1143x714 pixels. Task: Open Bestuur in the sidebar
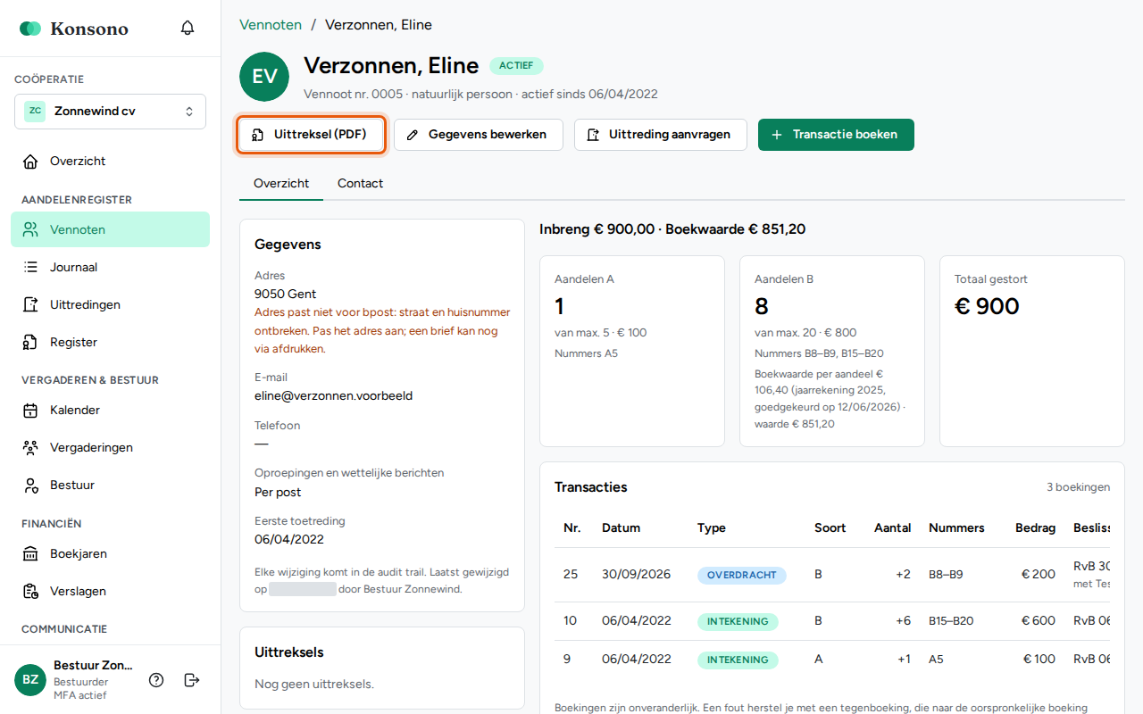pos(110,486)
